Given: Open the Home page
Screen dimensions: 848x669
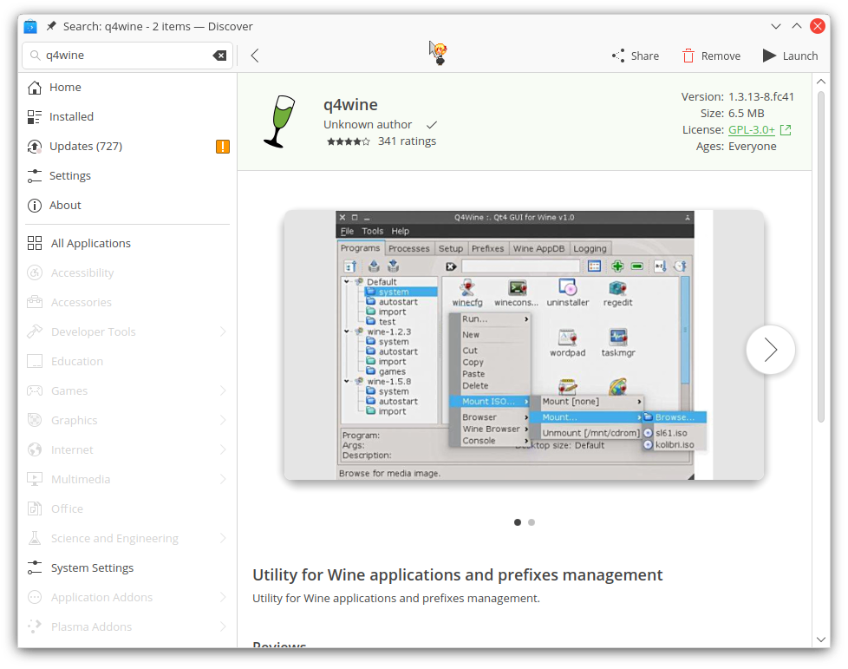Looking at the screenshot, I should click(x=127, y=87).
